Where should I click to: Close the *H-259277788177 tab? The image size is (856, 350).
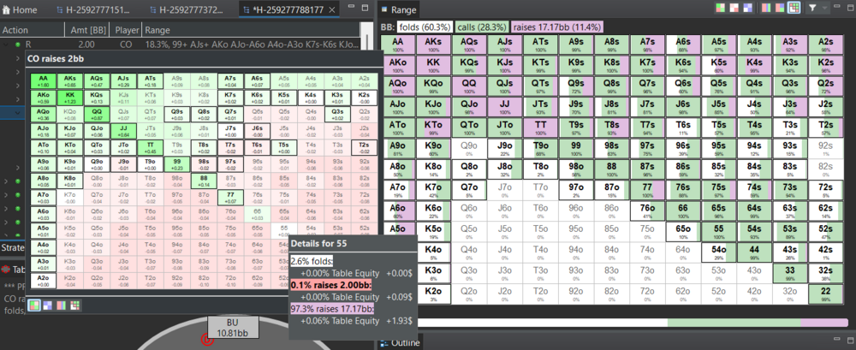[364, 10]
